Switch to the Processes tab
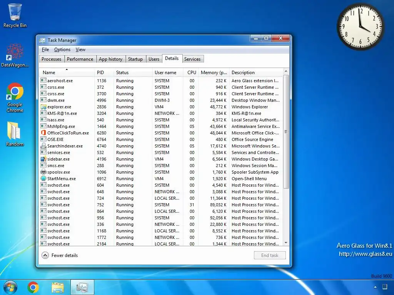 (51, 59)
